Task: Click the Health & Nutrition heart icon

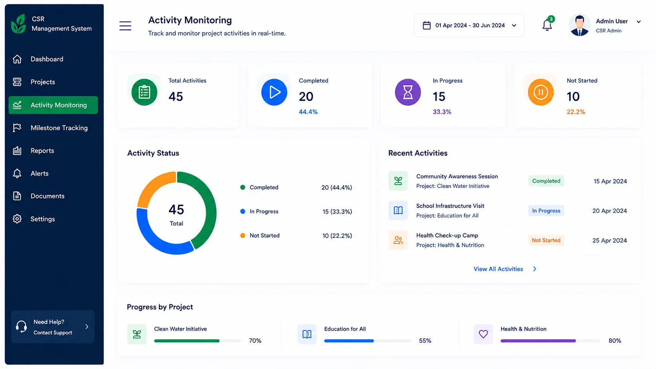Action: click(483, 334)
